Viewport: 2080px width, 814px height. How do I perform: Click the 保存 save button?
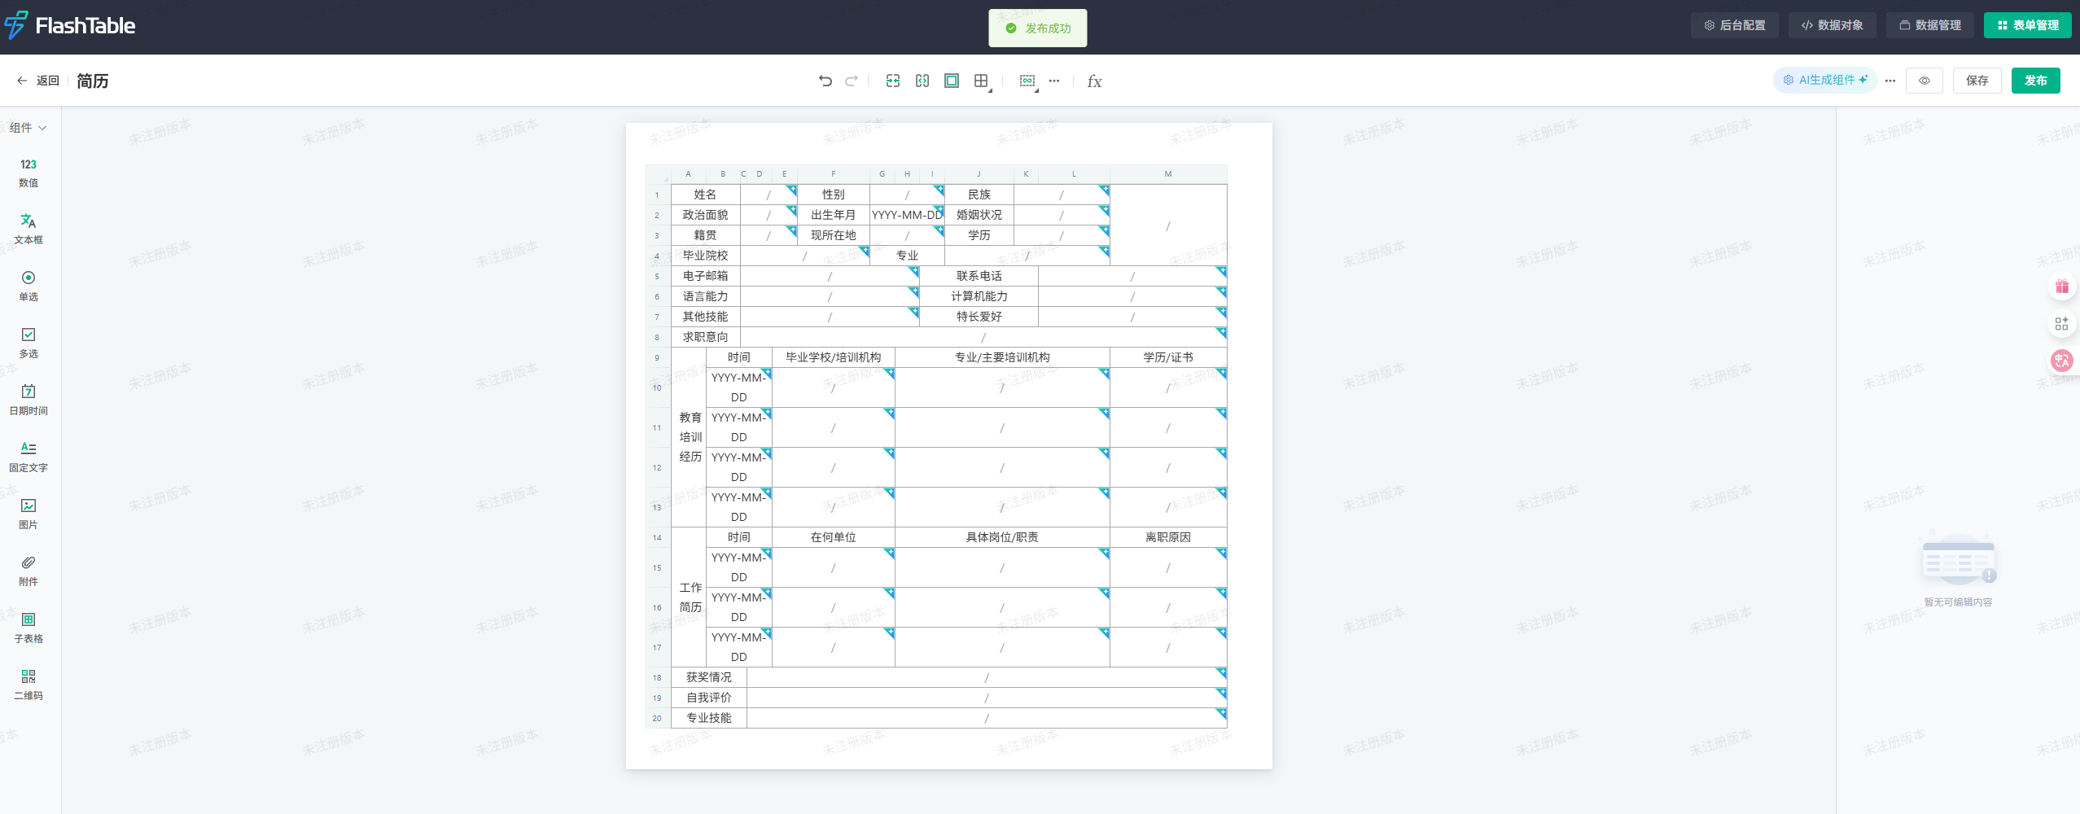[1977, 81]
